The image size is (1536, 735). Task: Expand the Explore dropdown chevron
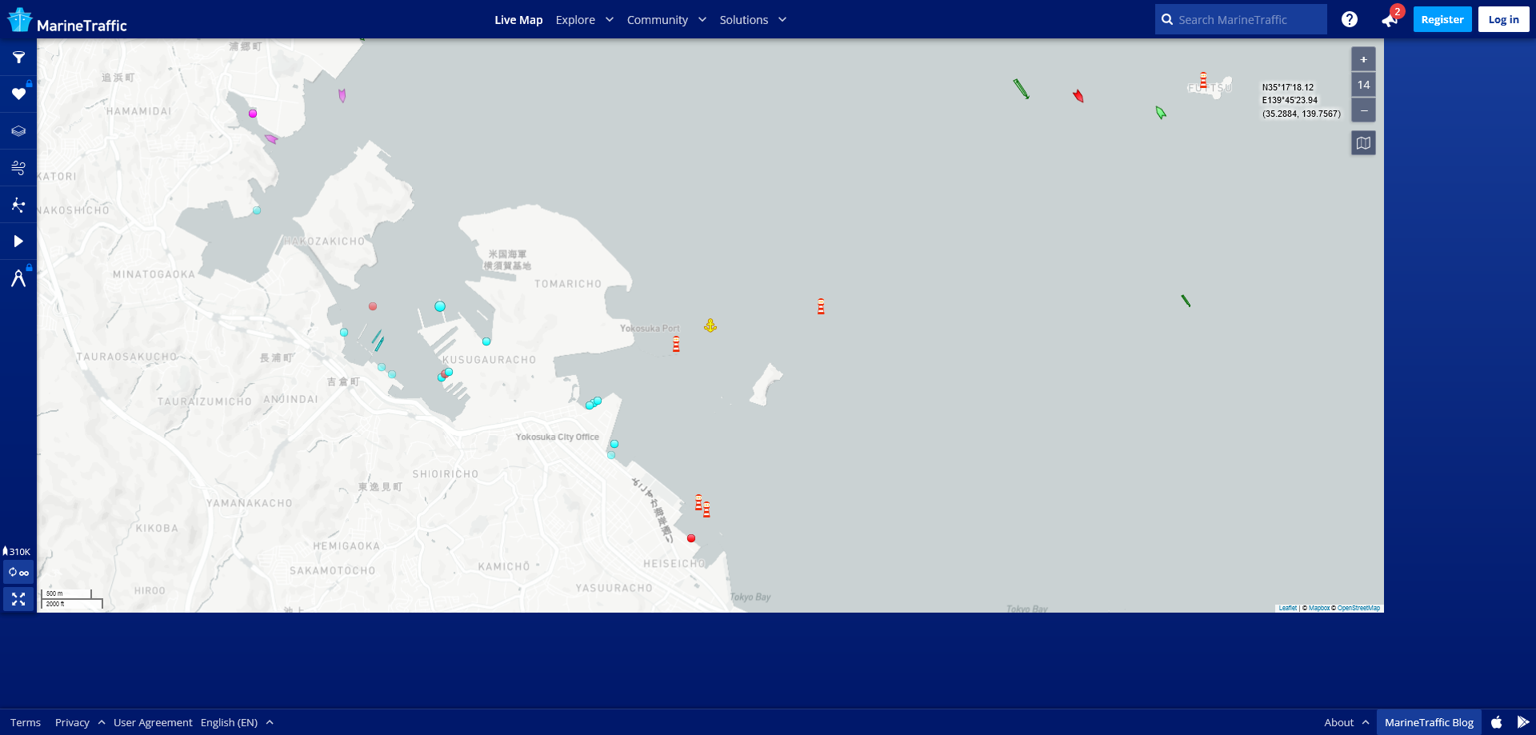coord(610,19)
